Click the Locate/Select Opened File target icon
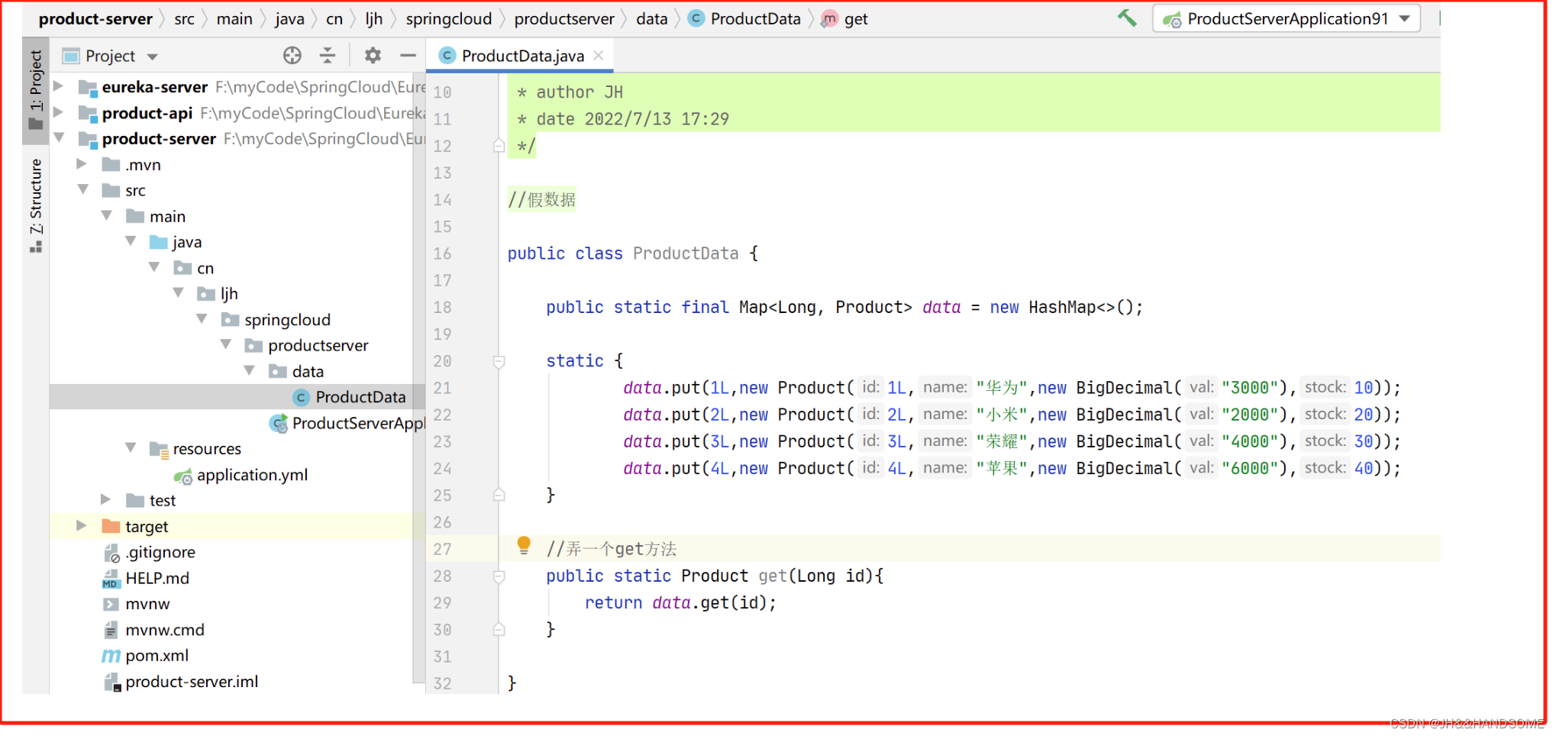 pos(294,55)
